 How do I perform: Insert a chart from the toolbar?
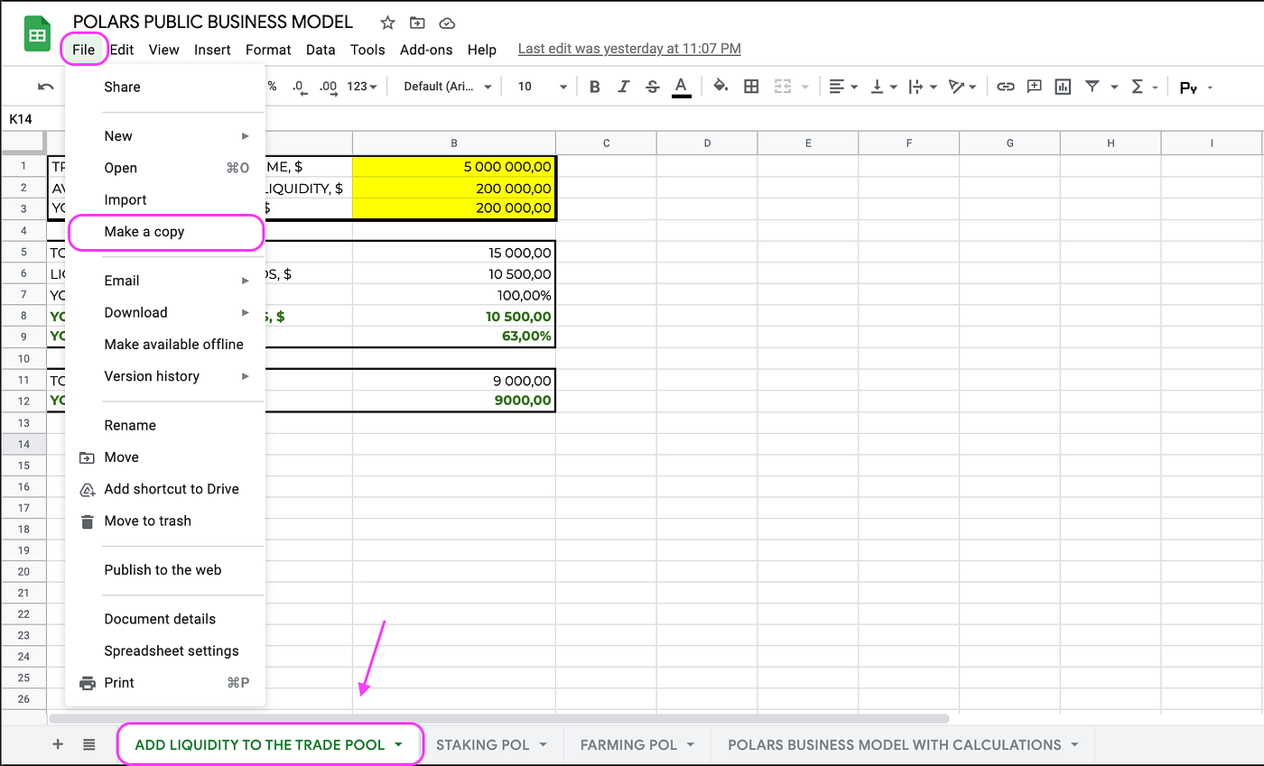1064,87
